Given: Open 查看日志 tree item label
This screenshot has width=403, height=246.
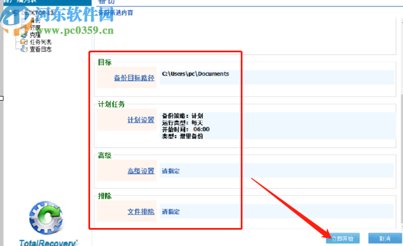Looking at the screenshot, I should pyautogui.click(x=41, y=49).
